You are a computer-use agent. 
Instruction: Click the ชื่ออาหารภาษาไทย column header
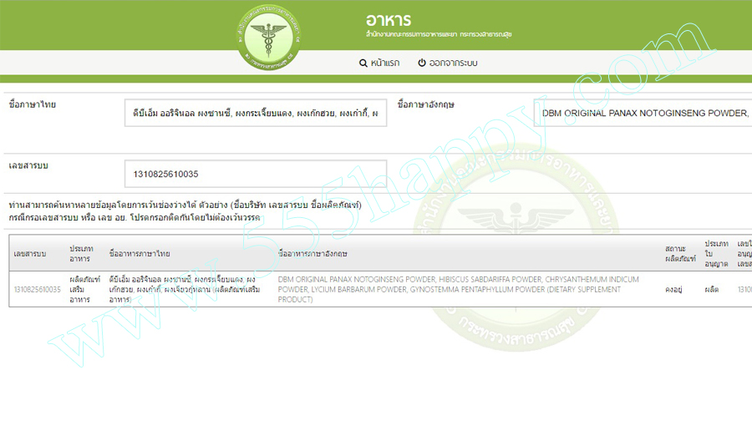[140, 254]
